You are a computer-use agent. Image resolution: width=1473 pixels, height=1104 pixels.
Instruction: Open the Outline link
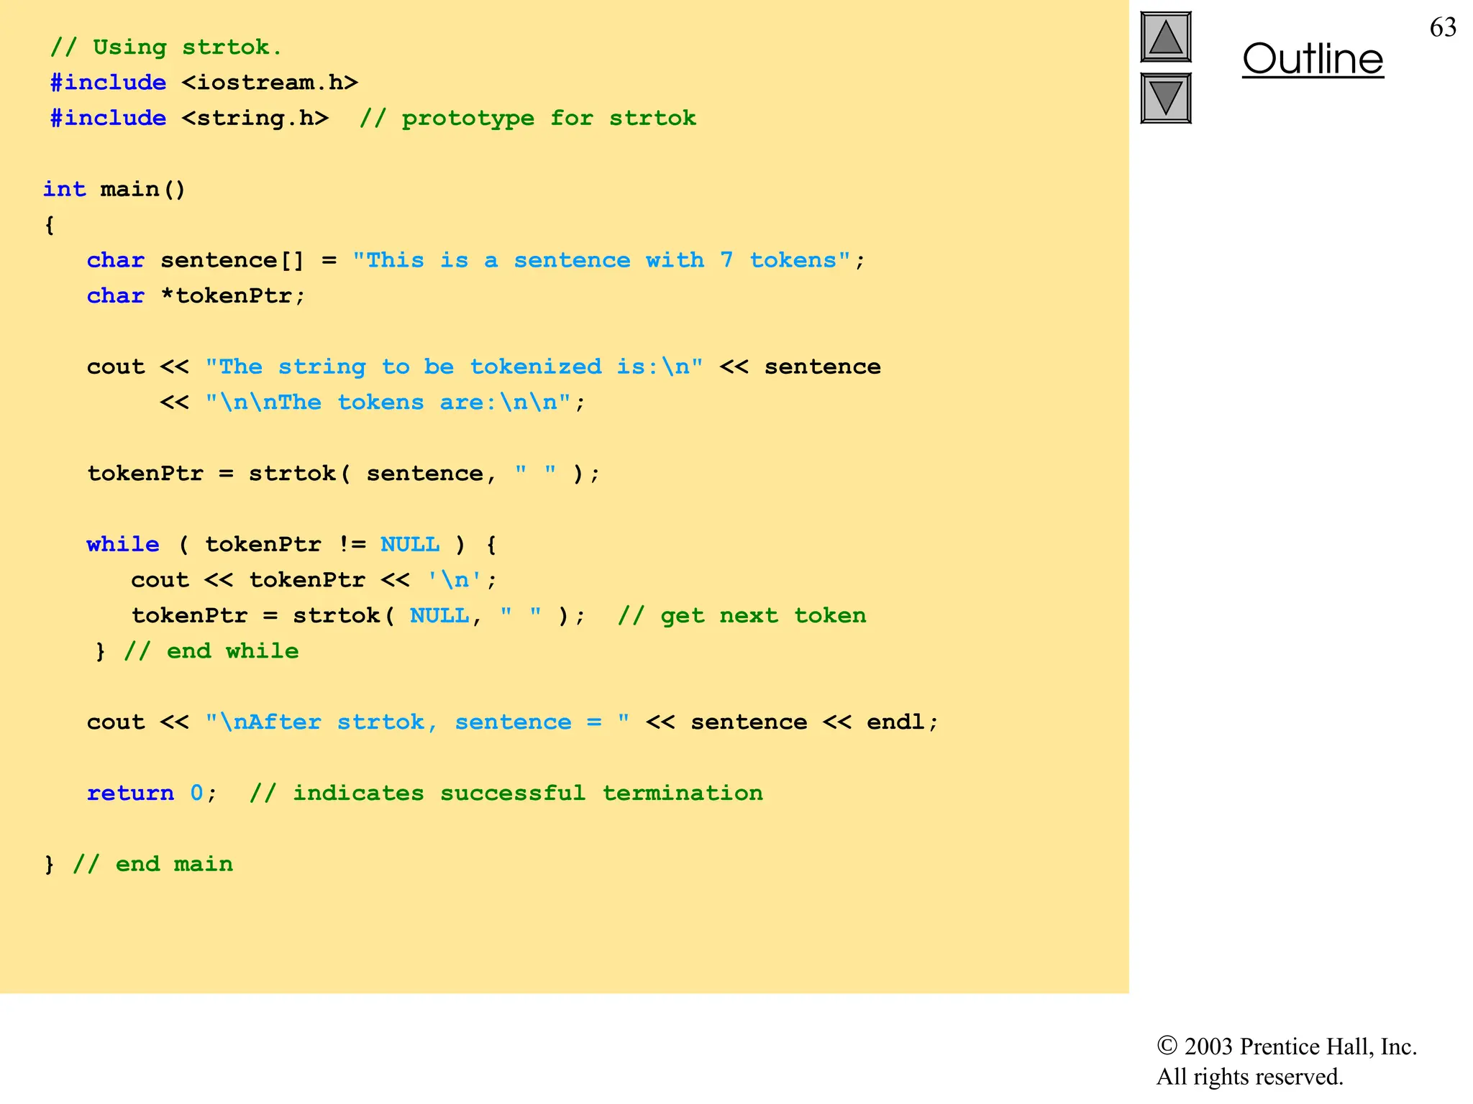click(1313, 59)
